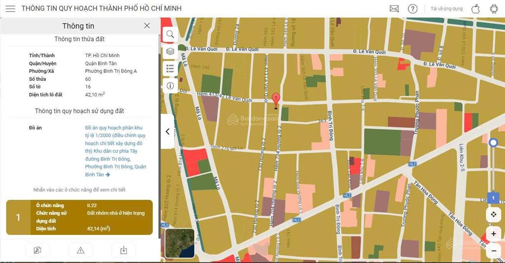Download the Android app icon
This screenshot has width=505, height=263.
click(494, 9)
